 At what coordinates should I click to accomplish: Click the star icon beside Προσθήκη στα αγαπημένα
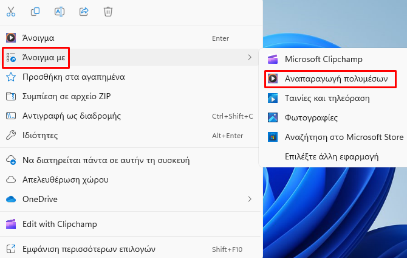pyautogui.click(x=11, y=77)
